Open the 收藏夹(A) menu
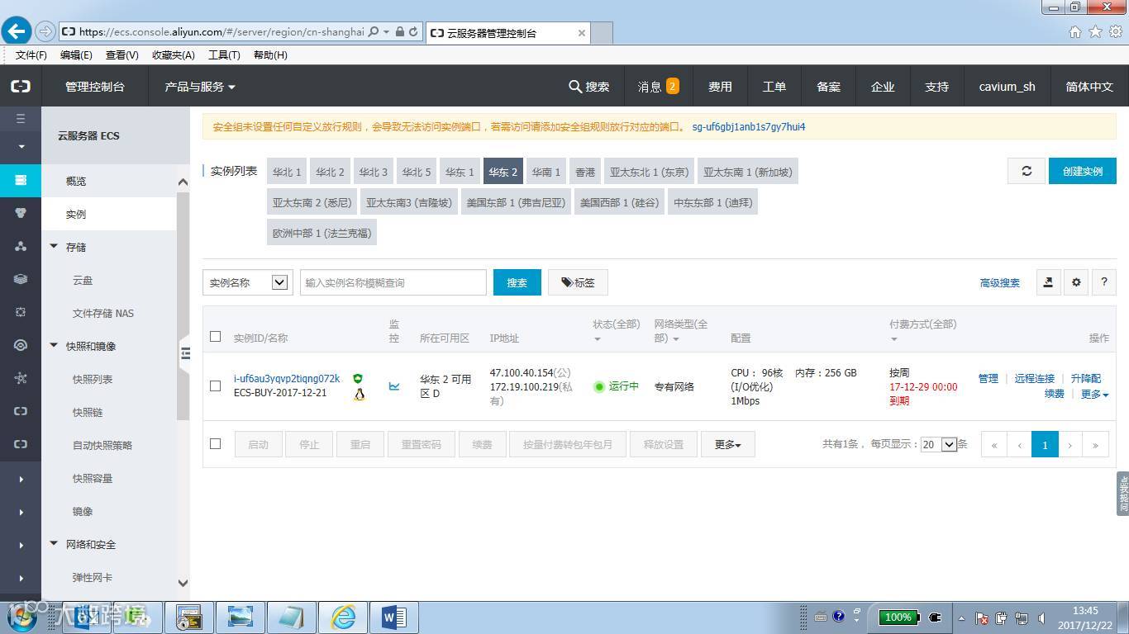 click(174, 54)
